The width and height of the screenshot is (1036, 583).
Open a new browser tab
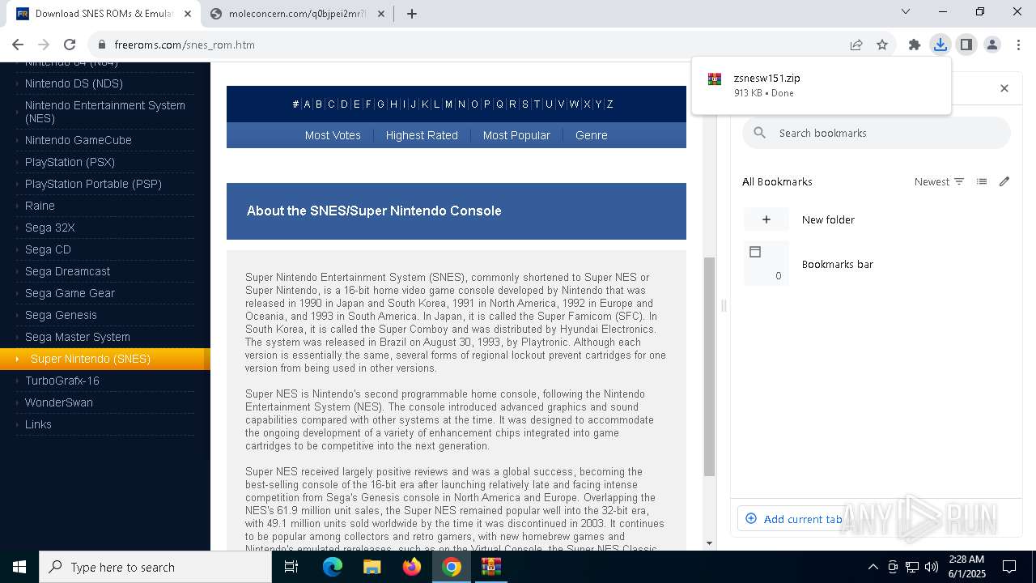click(412, 14)
